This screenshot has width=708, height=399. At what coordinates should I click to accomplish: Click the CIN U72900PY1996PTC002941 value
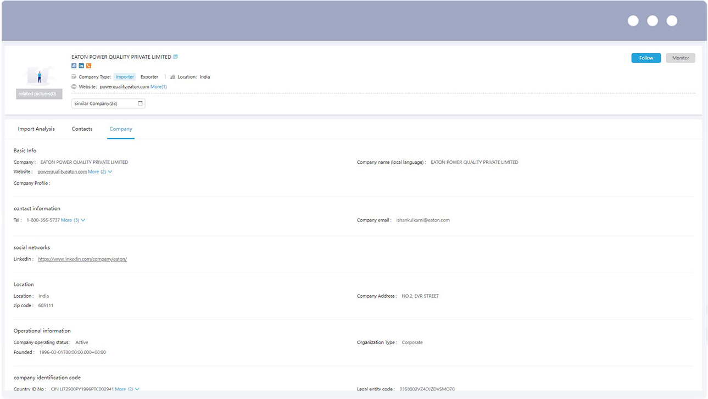[82, 389]
